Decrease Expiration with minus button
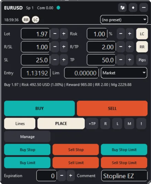This screenshot has width=151, height=184. (62, 176)
